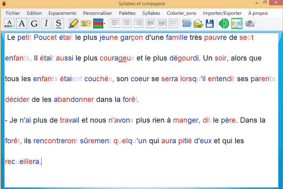The image size is (283, 189).
Task: Toggle italic with the I button
Action: click(46, 23)
